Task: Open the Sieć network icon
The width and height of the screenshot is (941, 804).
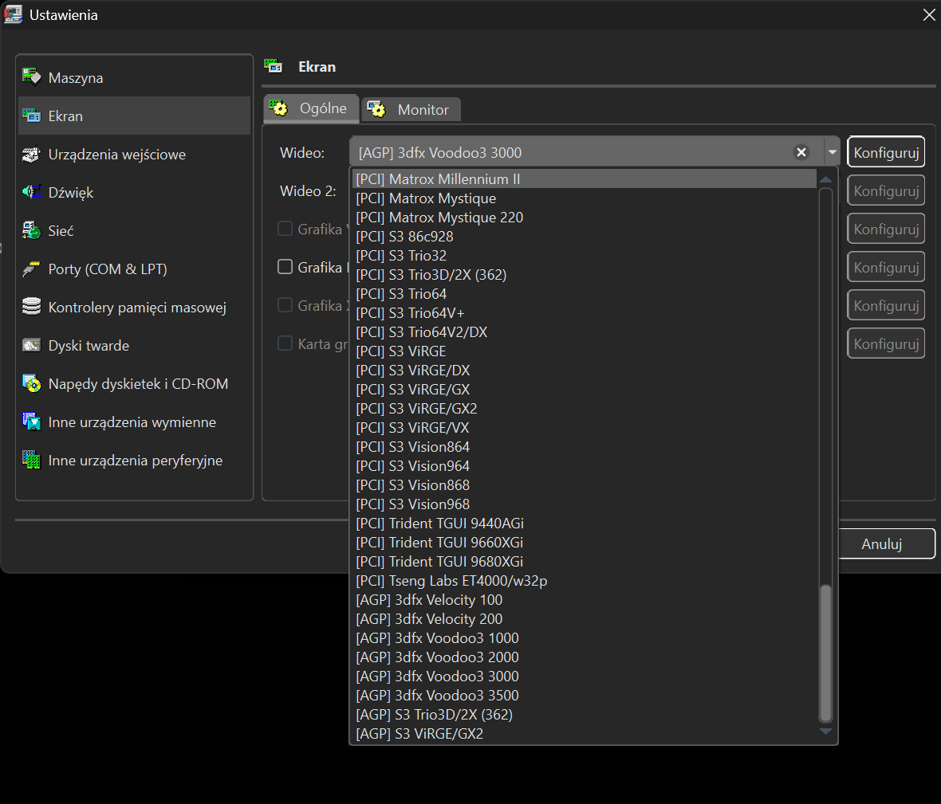Action: point(31,230)
